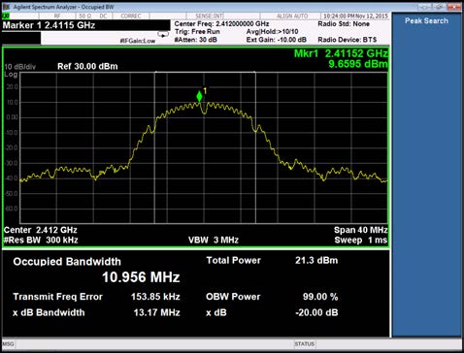Click the Log scale type label
Image resolution: width=464 pixels, height=353 pixels.
(11, 75)
